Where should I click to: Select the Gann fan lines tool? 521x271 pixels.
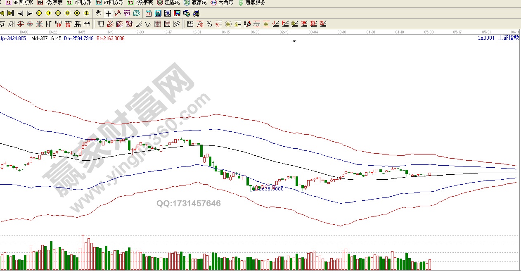coord(110,24)
